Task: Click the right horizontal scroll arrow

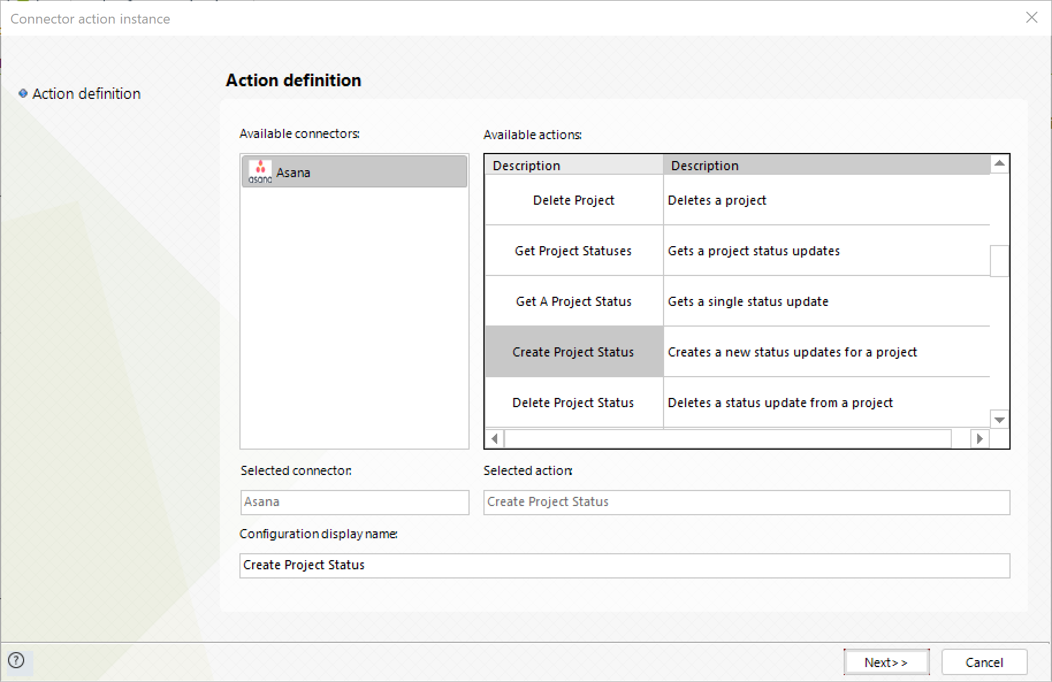Action: pyautogui.click(x=979, y=439)
